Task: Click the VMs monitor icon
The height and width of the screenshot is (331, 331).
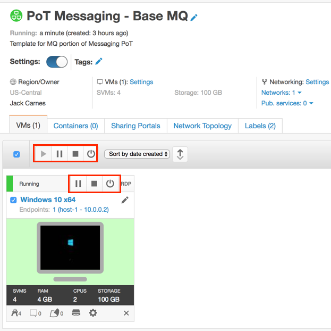Action: pyautogui.click(x=100, y=82)
